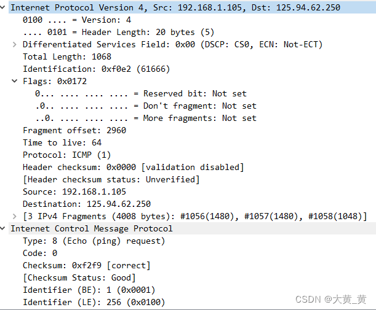Viewport: 376px width, 310px height.
Task: Select the Total Length: 1068 field
Action: point(59,56)
